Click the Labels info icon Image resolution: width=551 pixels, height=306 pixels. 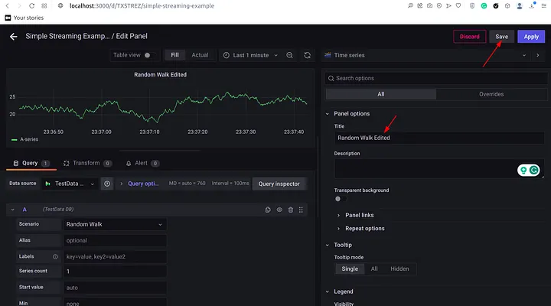[x=55, y=257]
